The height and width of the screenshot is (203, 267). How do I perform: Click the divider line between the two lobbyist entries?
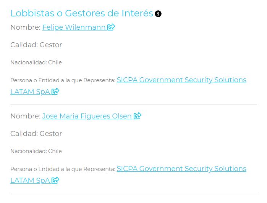(x=133, y=104)
